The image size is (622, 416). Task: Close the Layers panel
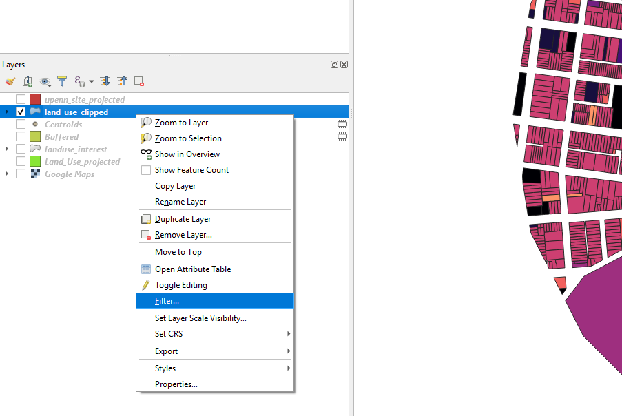click(344, 65)
